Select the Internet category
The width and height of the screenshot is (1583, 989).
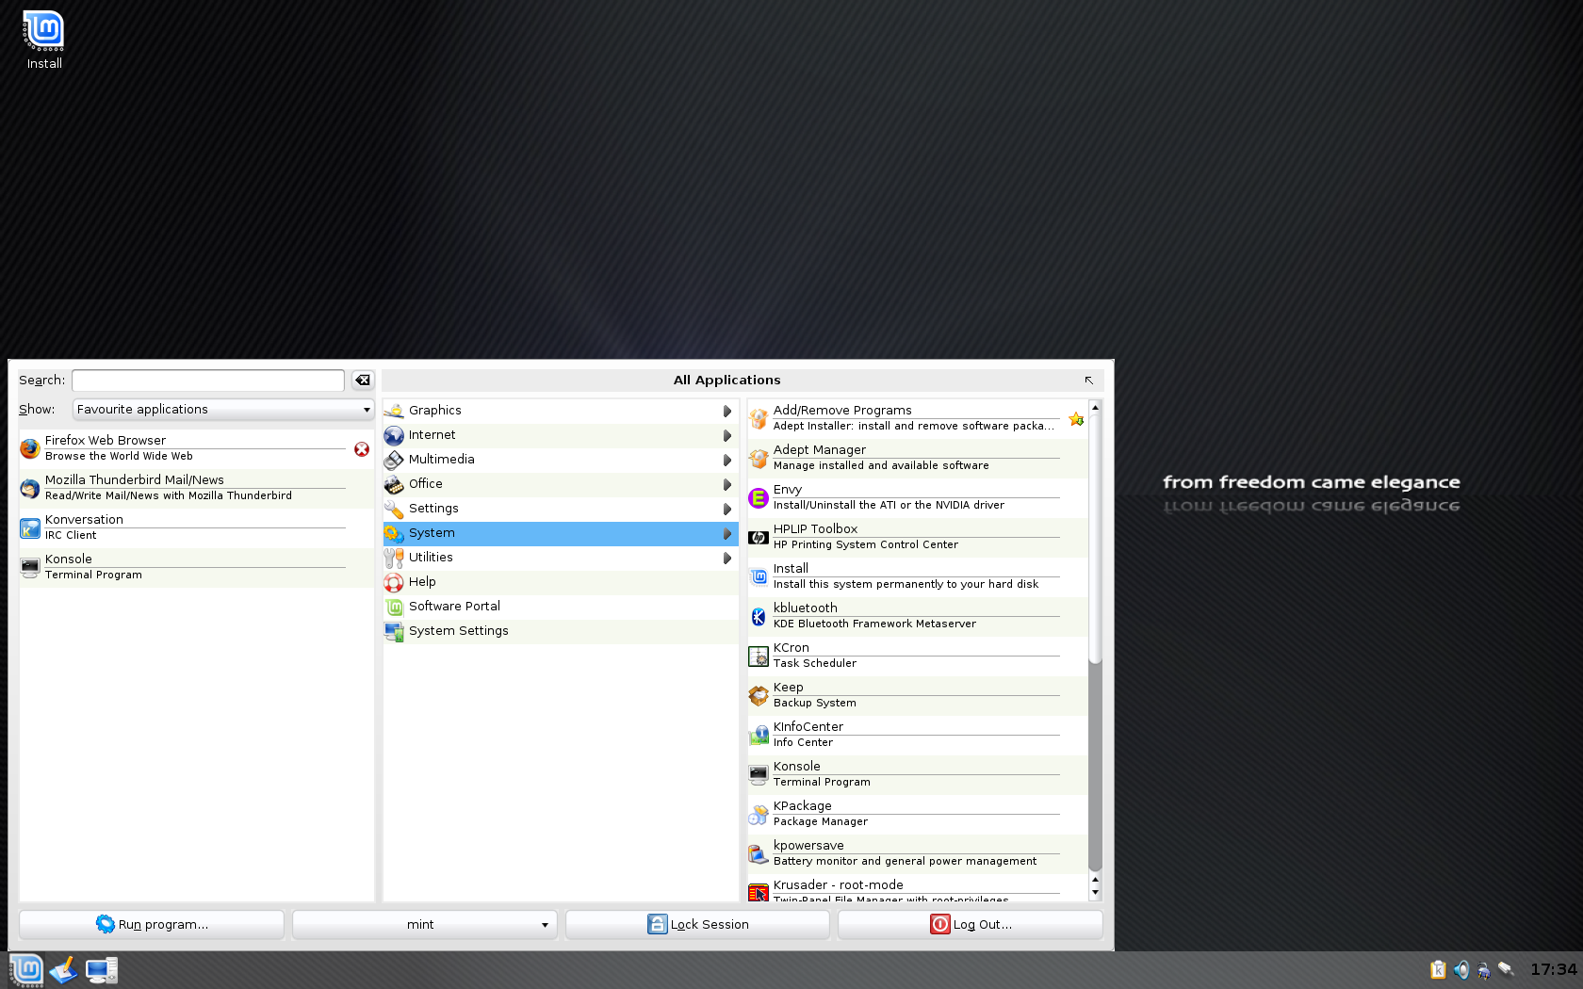pyautogui.click(x=560, y=435)
